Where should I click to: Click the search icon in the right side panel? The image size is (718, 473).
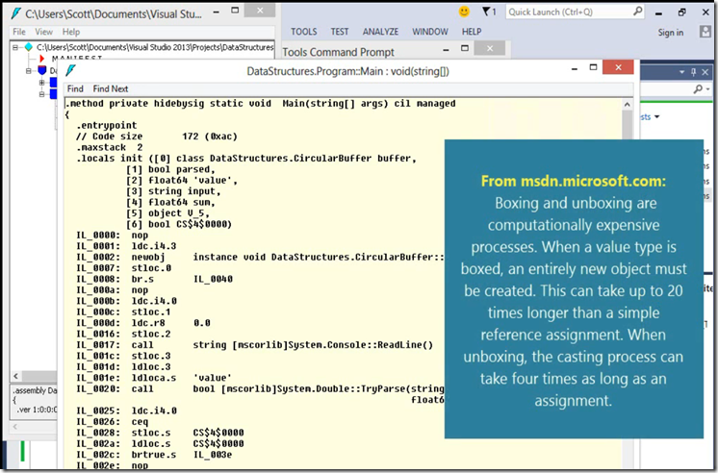(698, 88)
